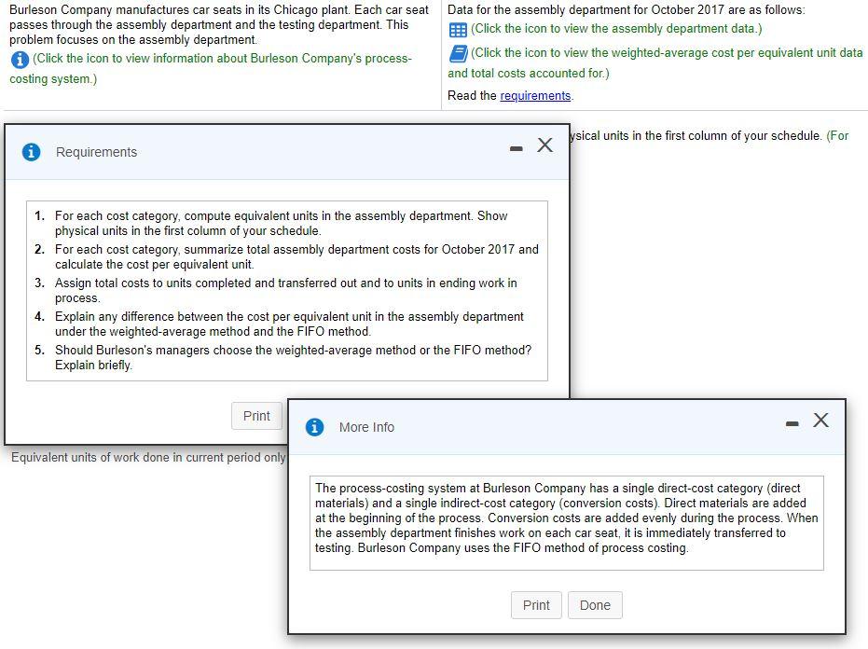Open the assembly department data table icon
This screenshot has height=649, width=868.
(458, 30)
